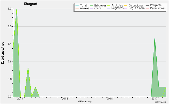This screenshot has height=104, width=169.
Task: Click the 2014 axis label
Action: point(20,98)
